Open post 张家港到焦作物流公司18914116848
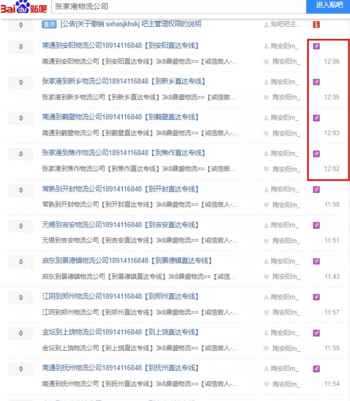350x401 pixels. (x=123, y=153)
